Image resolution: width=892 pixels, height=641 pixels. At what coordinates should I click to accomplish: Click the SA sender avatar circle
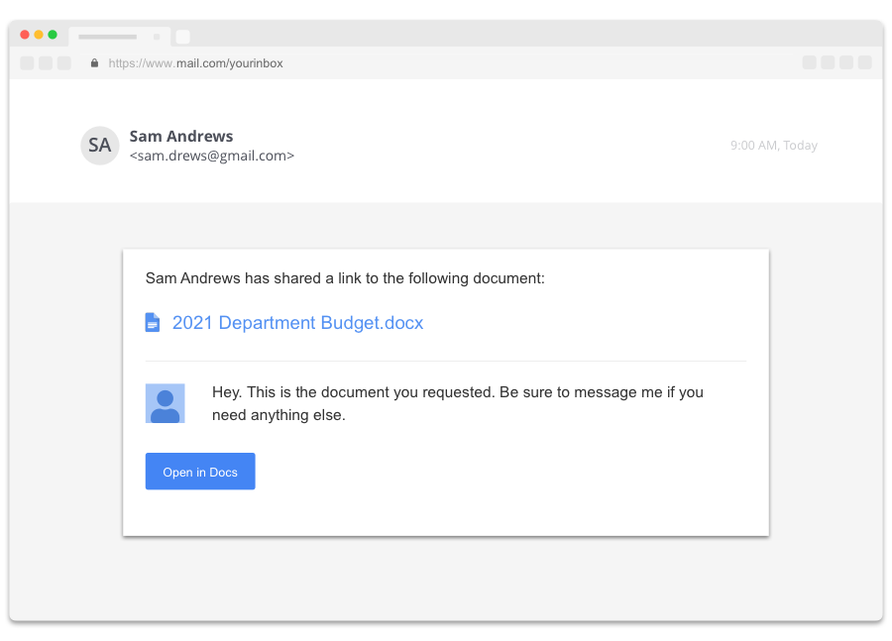pyautogui.click(x=99, y=146)
